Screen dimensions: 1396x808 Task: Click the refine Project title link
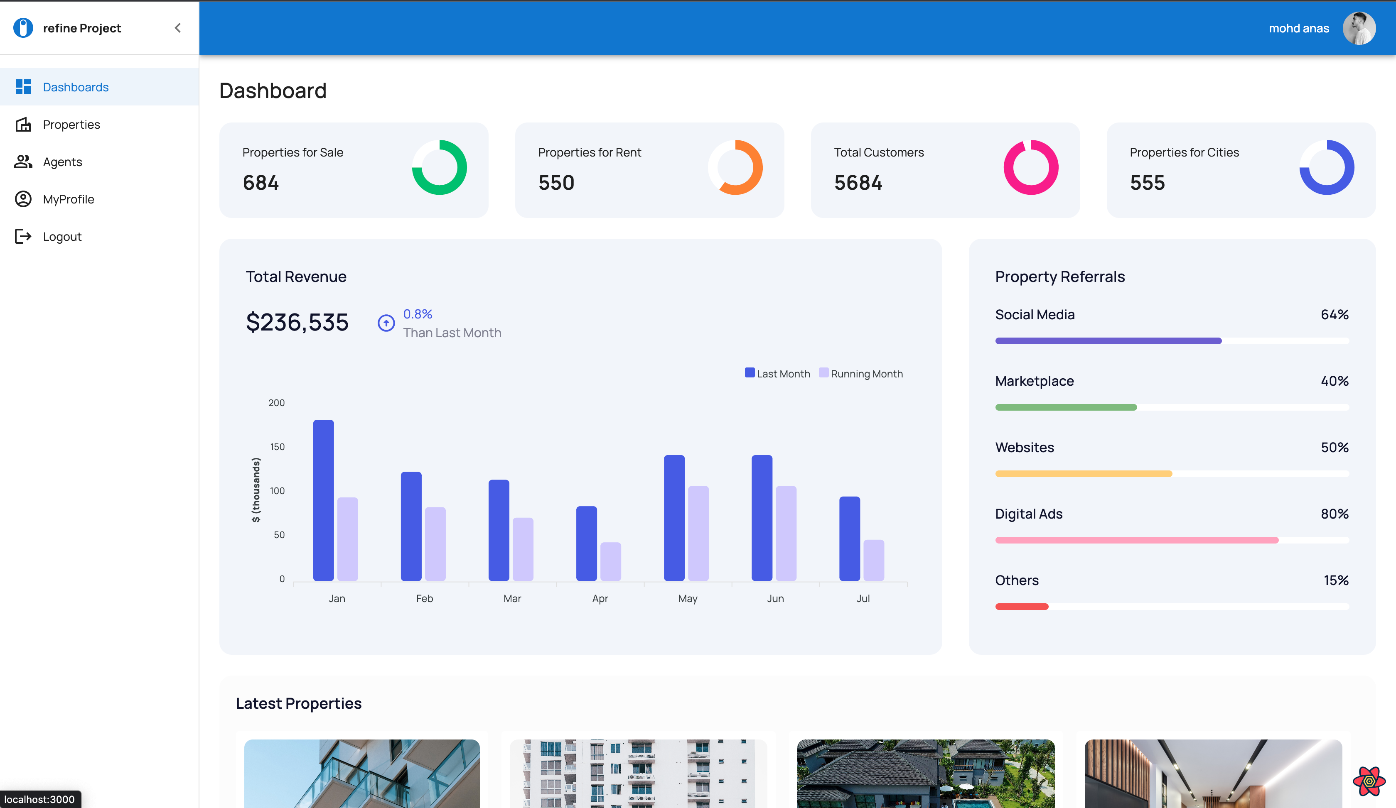(x=82, y=28)
